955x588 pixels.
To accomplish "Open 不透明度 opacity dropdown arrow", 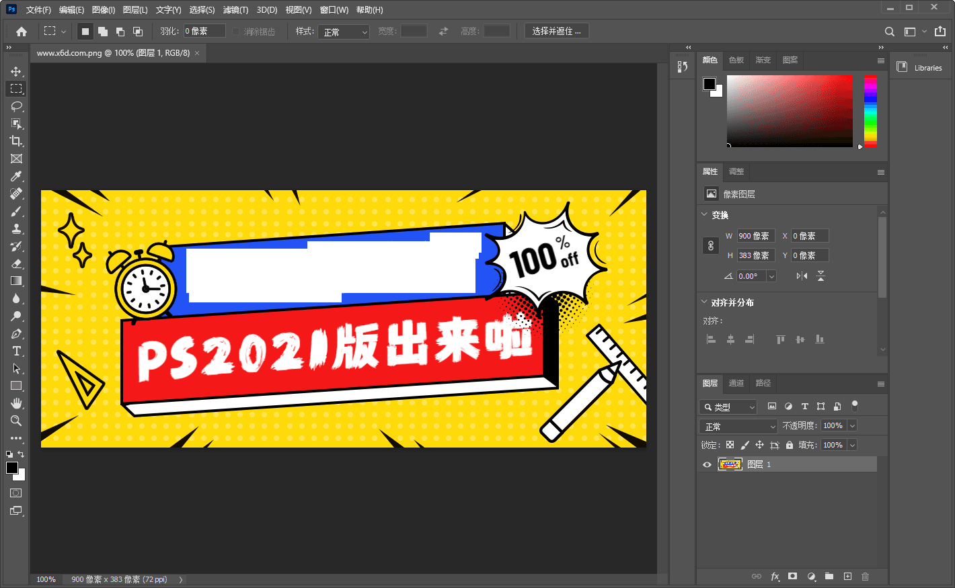I will [852, 425].
